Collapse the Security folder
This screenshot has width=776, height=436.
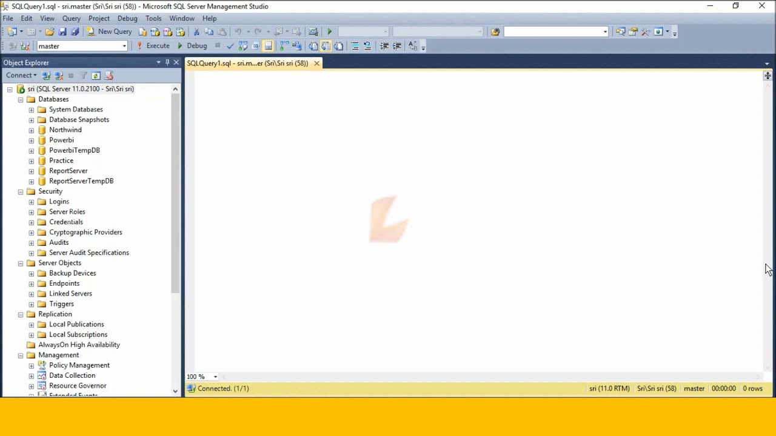pos(21,191)
